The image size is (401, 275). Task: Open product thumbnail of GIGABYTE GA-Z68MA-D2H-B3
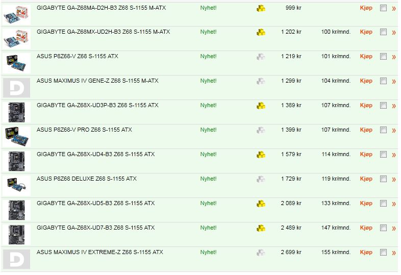16,15
